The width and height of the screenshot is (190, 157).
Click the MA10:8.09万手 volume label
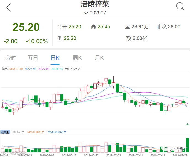57,132
